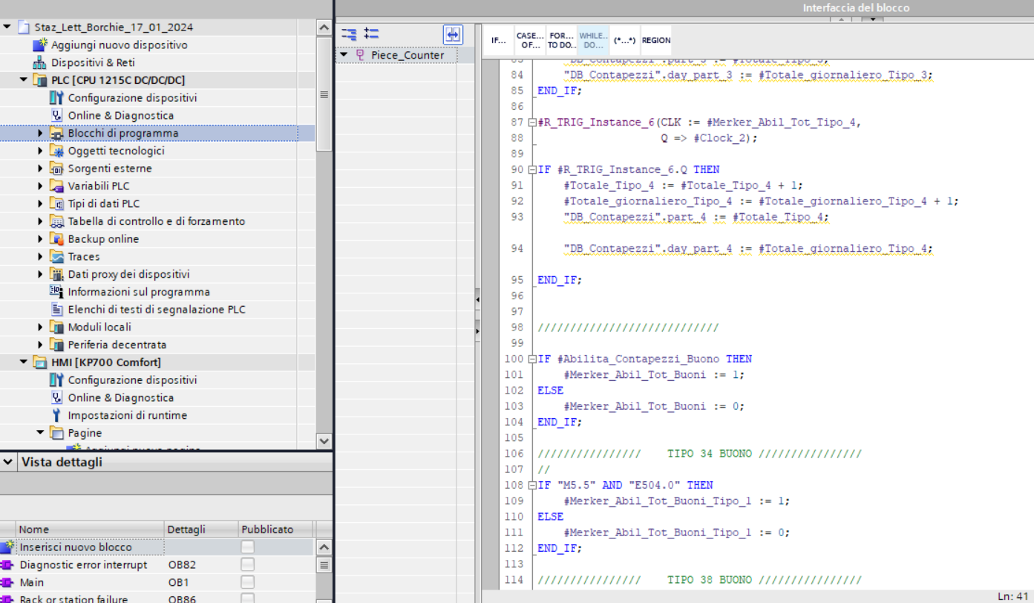1034x603 pixels.
Task: Toggle the synchronize split-view arrows icon
Action: pos(452,34)
